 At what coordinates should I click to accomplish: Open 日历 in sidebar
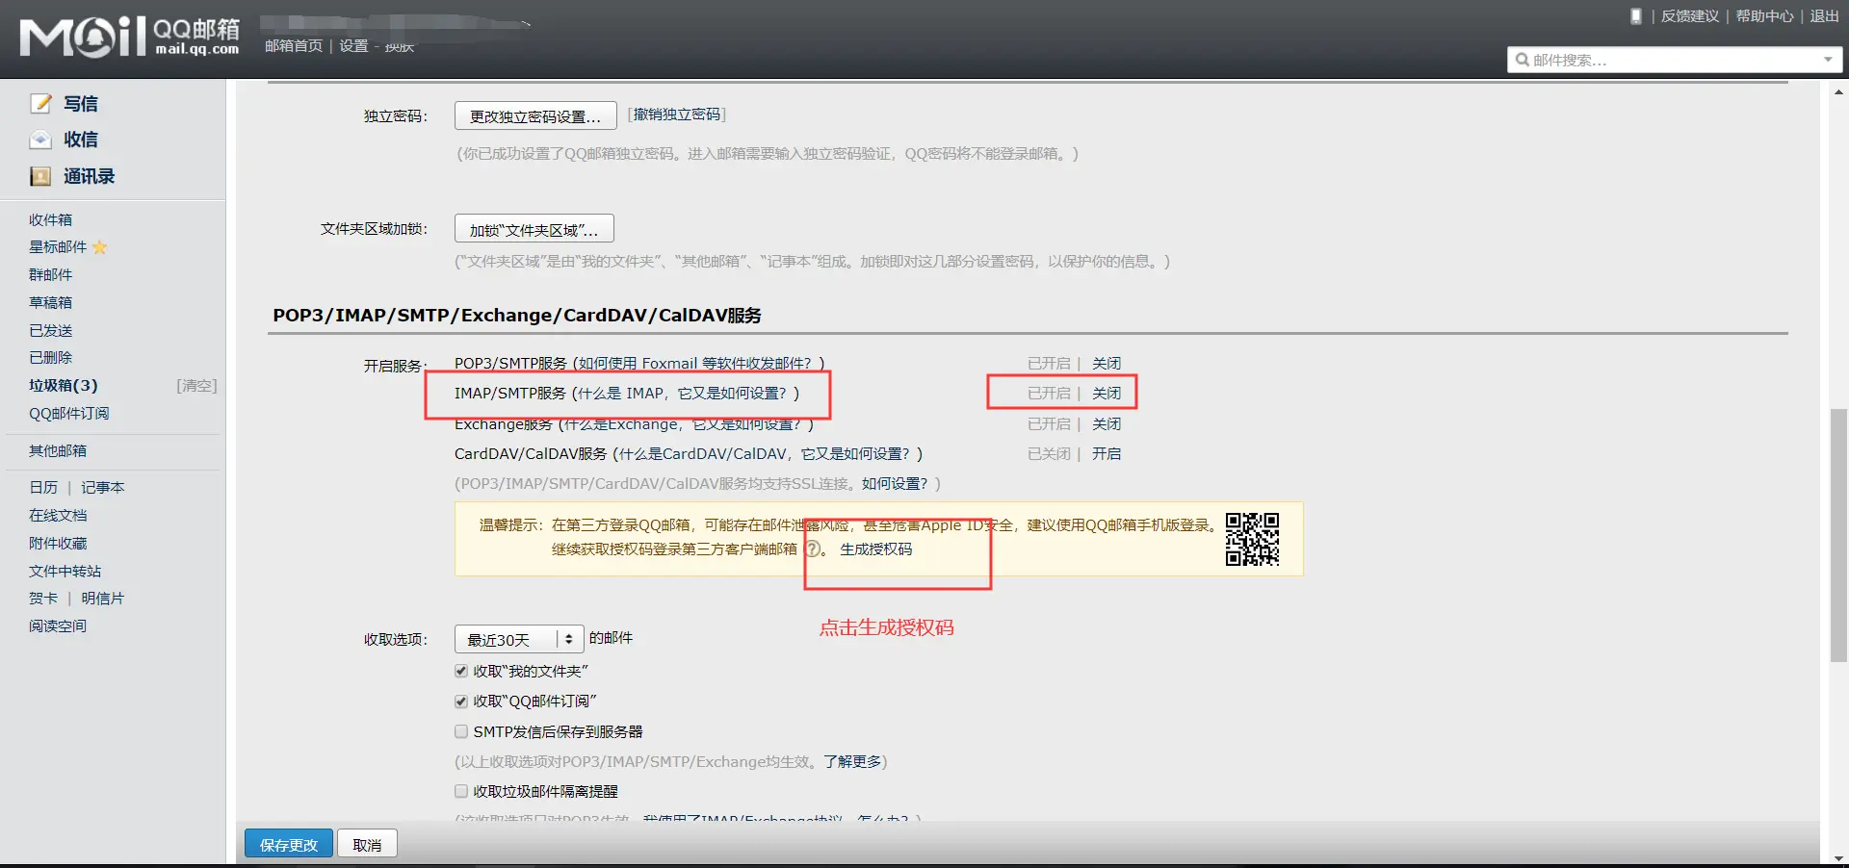click(x=43, y=488)
